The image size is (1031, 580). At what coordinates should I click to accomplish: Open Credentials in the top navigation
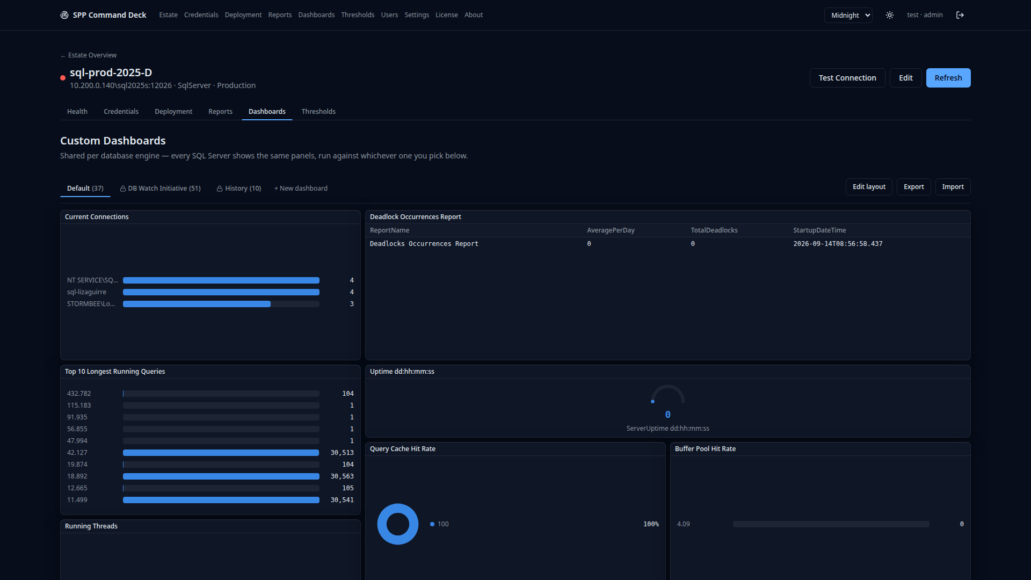coord(201,15)
